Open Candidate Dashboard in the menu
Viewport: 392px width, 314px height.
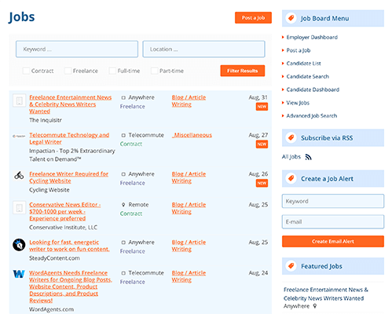pyautogui.click(x=313, y=89)
